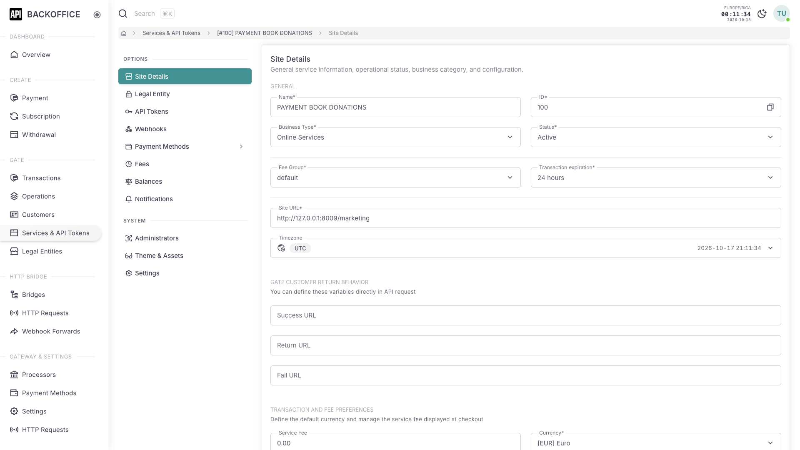
Task: Open the Notifications option
Action: pos(185,199)
